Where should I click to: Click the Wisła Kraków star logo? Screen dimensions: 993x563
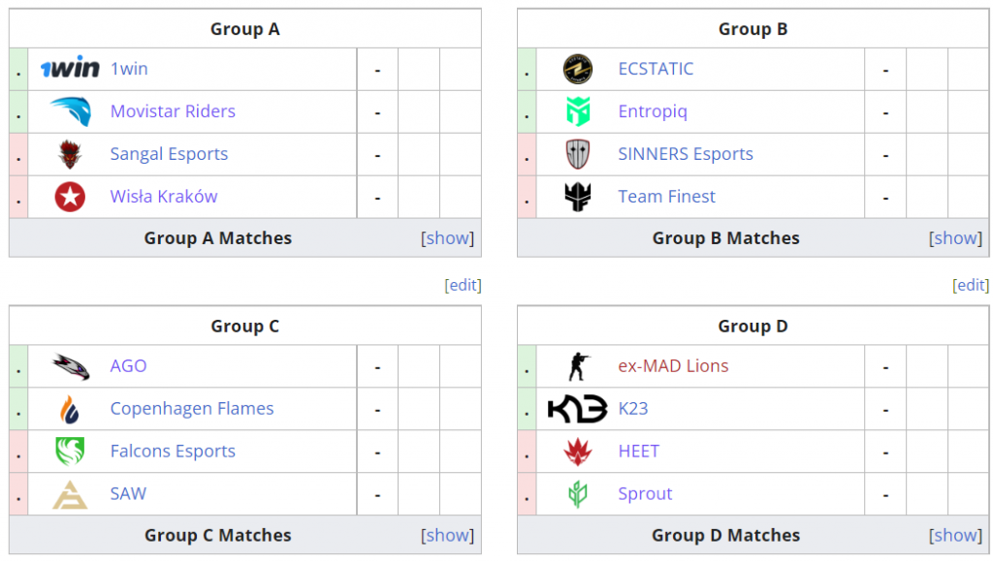click(70, 197)
